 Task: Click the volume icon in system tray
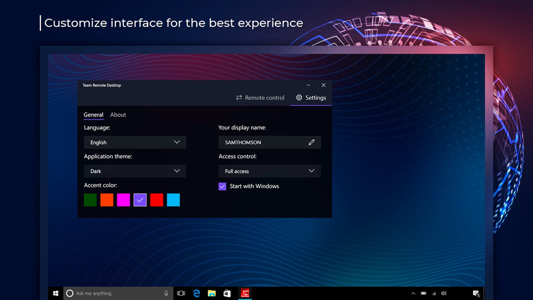[443, 293]
